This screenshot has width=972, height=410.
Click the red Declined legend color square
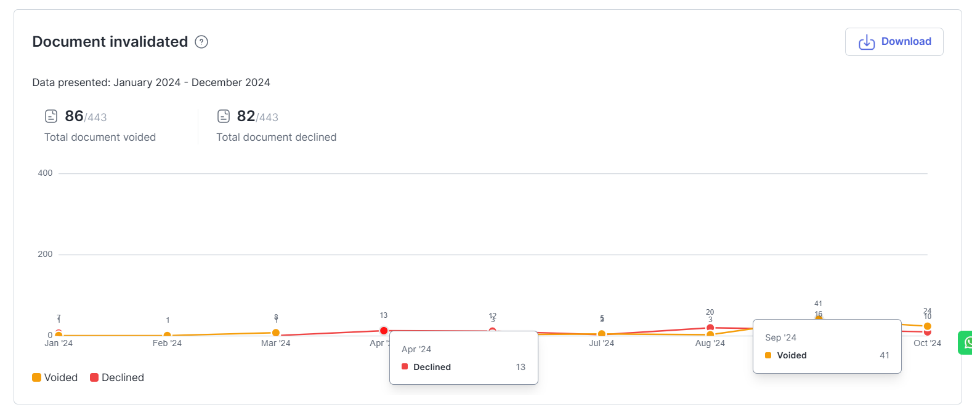(94, 377)
